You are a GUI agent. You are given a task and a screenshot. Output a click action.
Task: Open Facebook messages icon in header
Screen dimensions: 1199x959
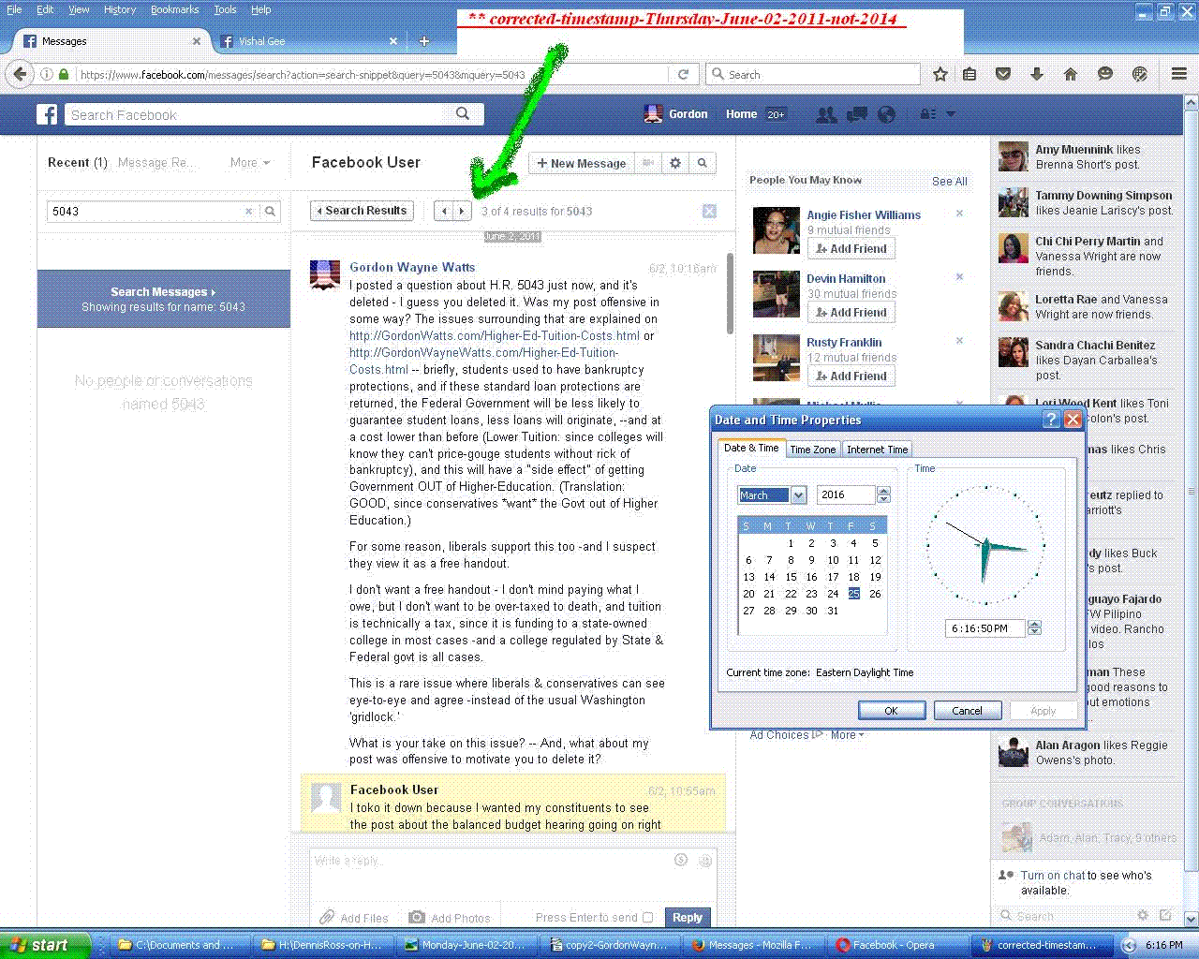coord(856,114)
